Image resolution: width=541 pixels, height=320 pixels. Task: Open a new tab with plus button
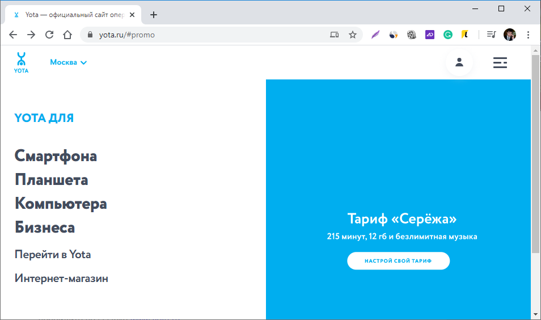click(x=154, y=15)
